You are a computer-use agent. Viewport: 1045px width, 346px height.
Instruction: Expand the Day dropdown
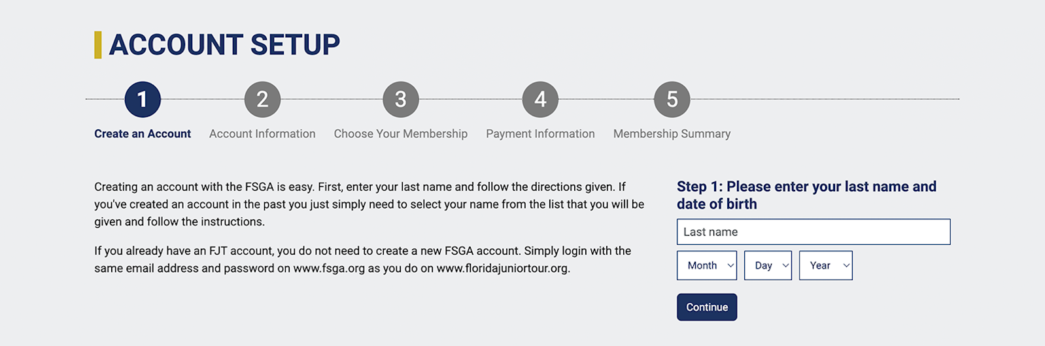tap(768, 266)
